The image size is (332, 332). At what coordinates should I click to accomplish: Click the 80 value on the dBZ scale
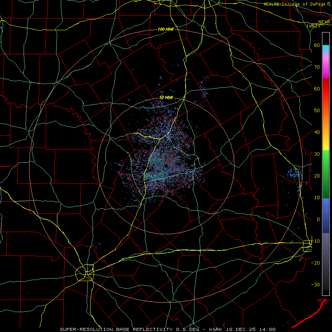317,45
